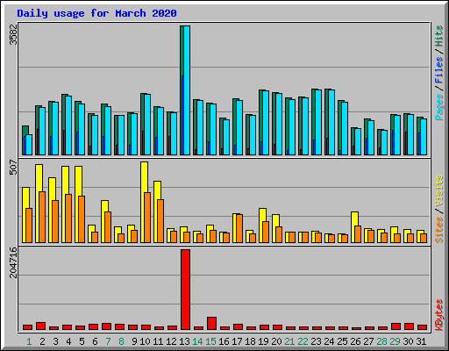This screenshot has height=351, width=449.
Task: Click the 204716 KBytes axis value
Action: [x=13, y=262]
